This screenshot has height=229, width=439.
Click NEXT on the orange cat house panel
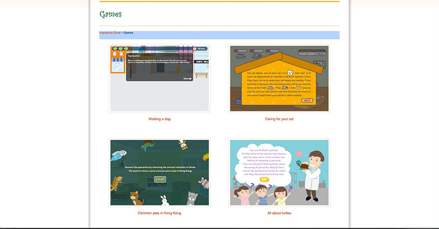click(x=307, y=100)
